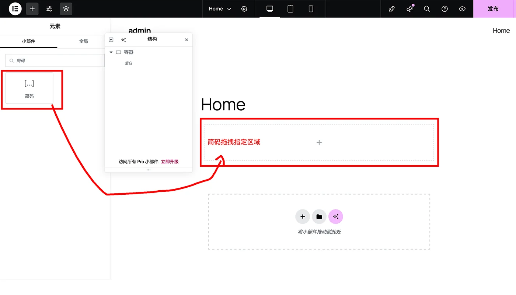Screen dimensions: 516x295
Task: Click the rocket launch icon
Action: (x=391, y=8)
